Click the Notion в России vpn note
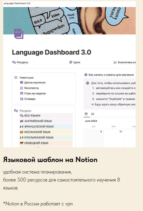The height and width of the screenshot is (211, 143). pyautogui.click(x=38, y=204)
